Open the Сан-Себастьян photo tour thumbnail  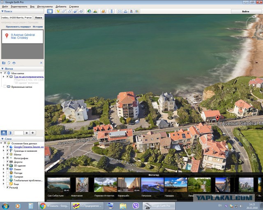[58, 185]
